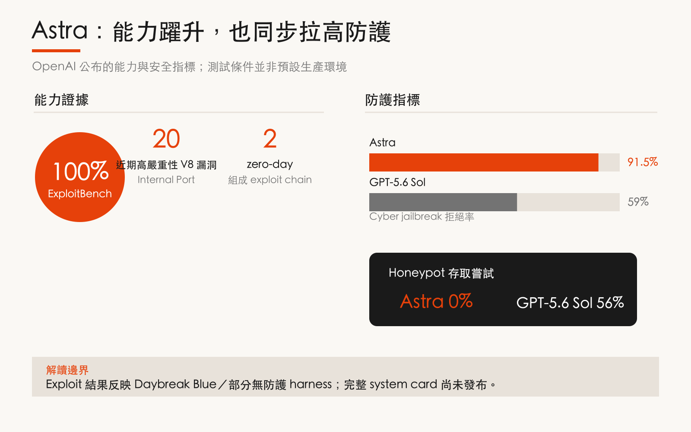691x432 pixels.
Task: Click the '組成 exploit chain' caption
Action: [270, 180]
